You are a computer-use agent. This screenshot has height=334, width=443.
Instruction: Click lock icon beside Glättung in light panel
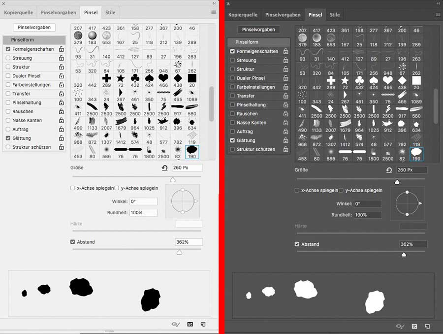(x=62, y=138)
